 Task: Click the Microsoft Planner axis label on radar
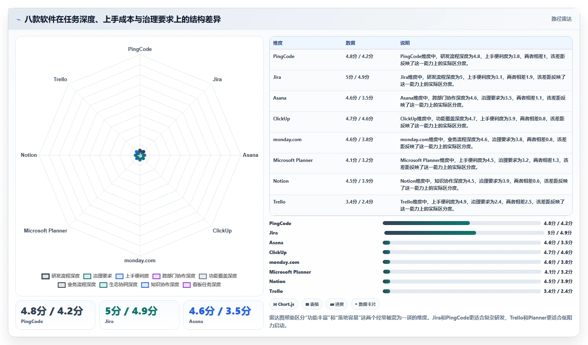[x=46, y=231]
